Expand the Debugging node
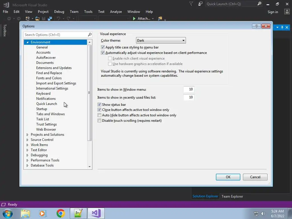Image resolution: width=292 pixels, height=219 pixels. (27, 155)
